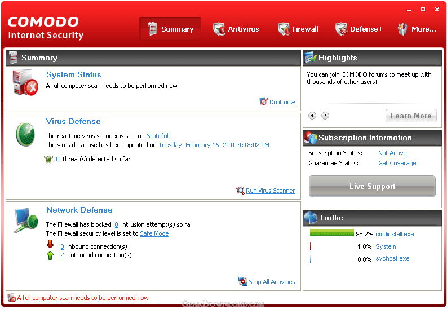Viewport: 447px width, 309px height.
Task: Click the outbound connections count link
Action: [x=62, y=255]
